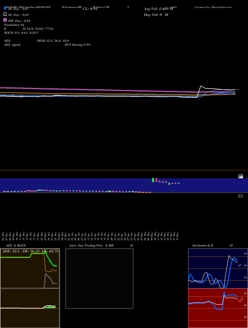
Task: Click the 'Day Vol: 0 M' label
Action: click(x=156, y=14)
